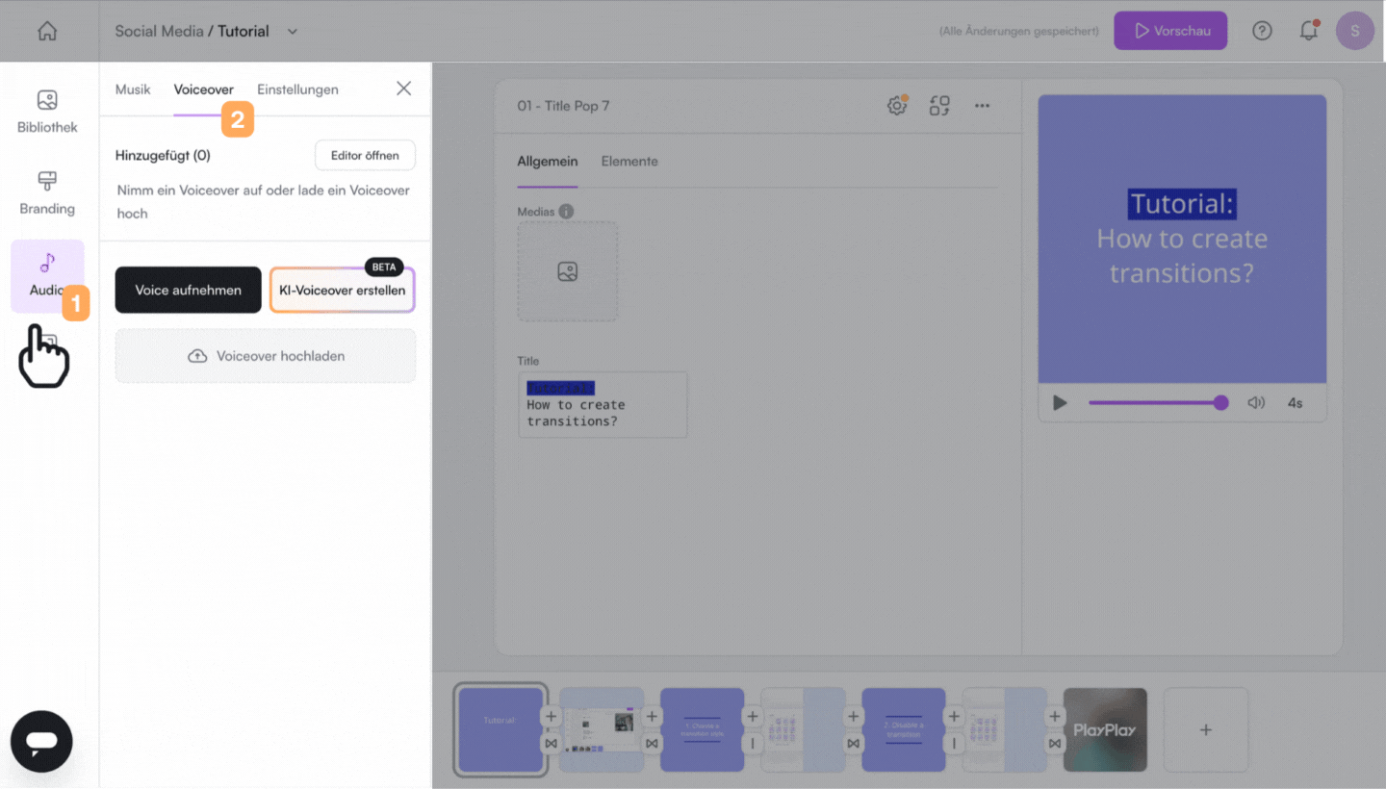Image resolution: width=1386 pixels, height=789 pixels.
Task: Open the Bibliothek sidebar panel
Action: pos(47,112)
